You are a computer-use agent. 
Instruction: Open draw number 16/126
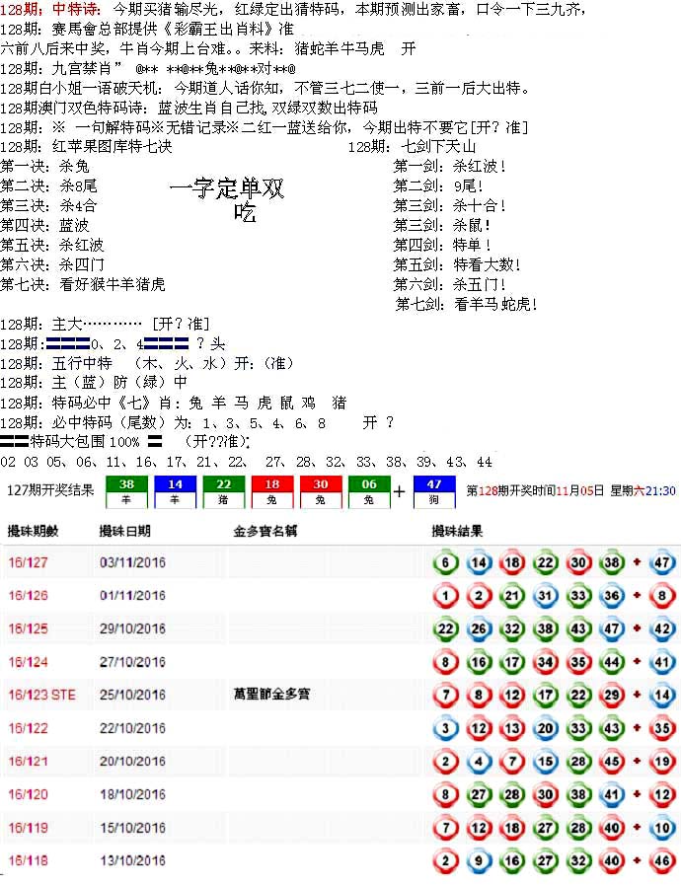(x=29, y=596)
